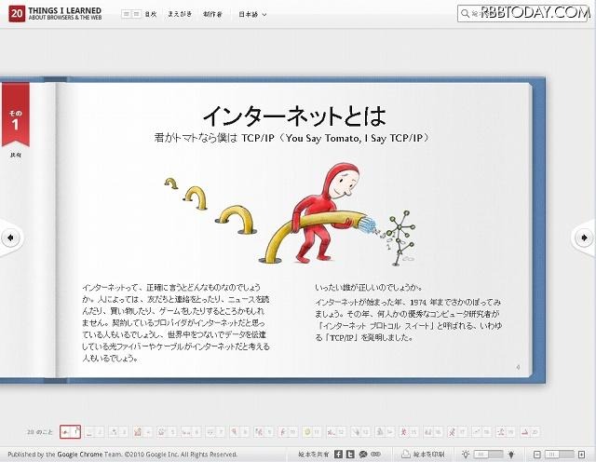Select chapter 20 thumbnail in strip
Viewport: 596px width, 462px height.
click(x=530, y=432)
